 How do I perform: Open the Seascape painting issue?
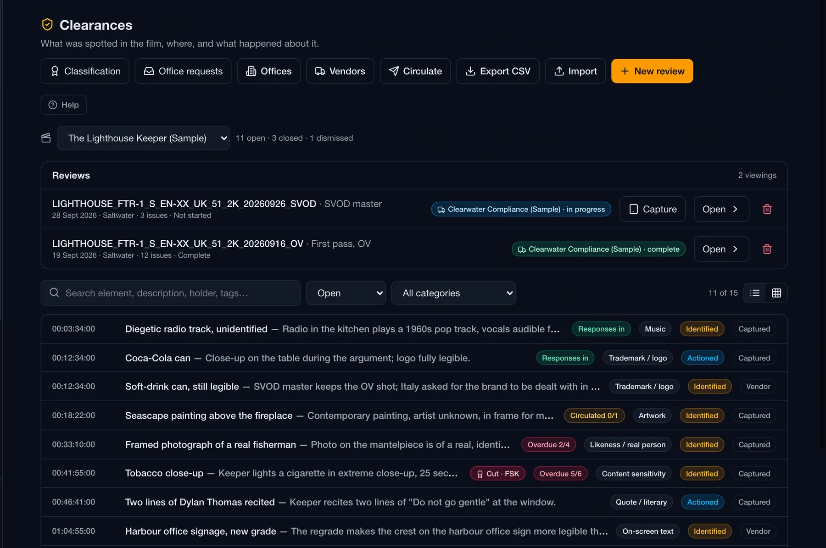(x=414, y=415)
